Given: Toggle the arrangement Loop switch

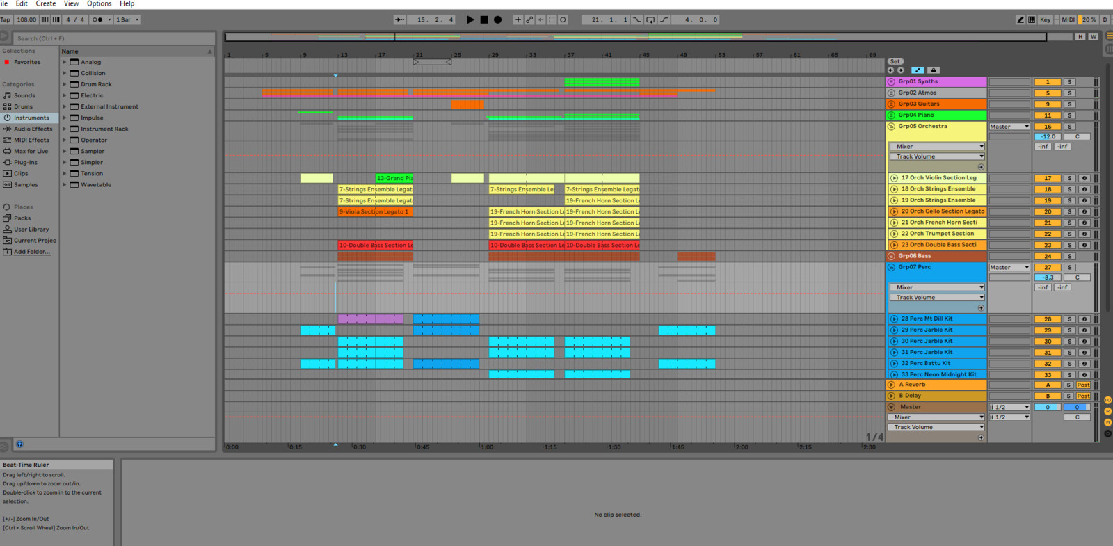Looking at the screenshot, I should tap(650, 19).
